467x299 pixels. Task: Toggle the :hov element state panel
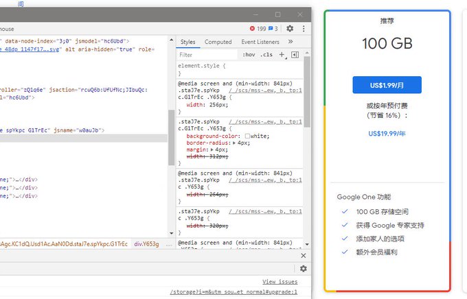[249, 55]
